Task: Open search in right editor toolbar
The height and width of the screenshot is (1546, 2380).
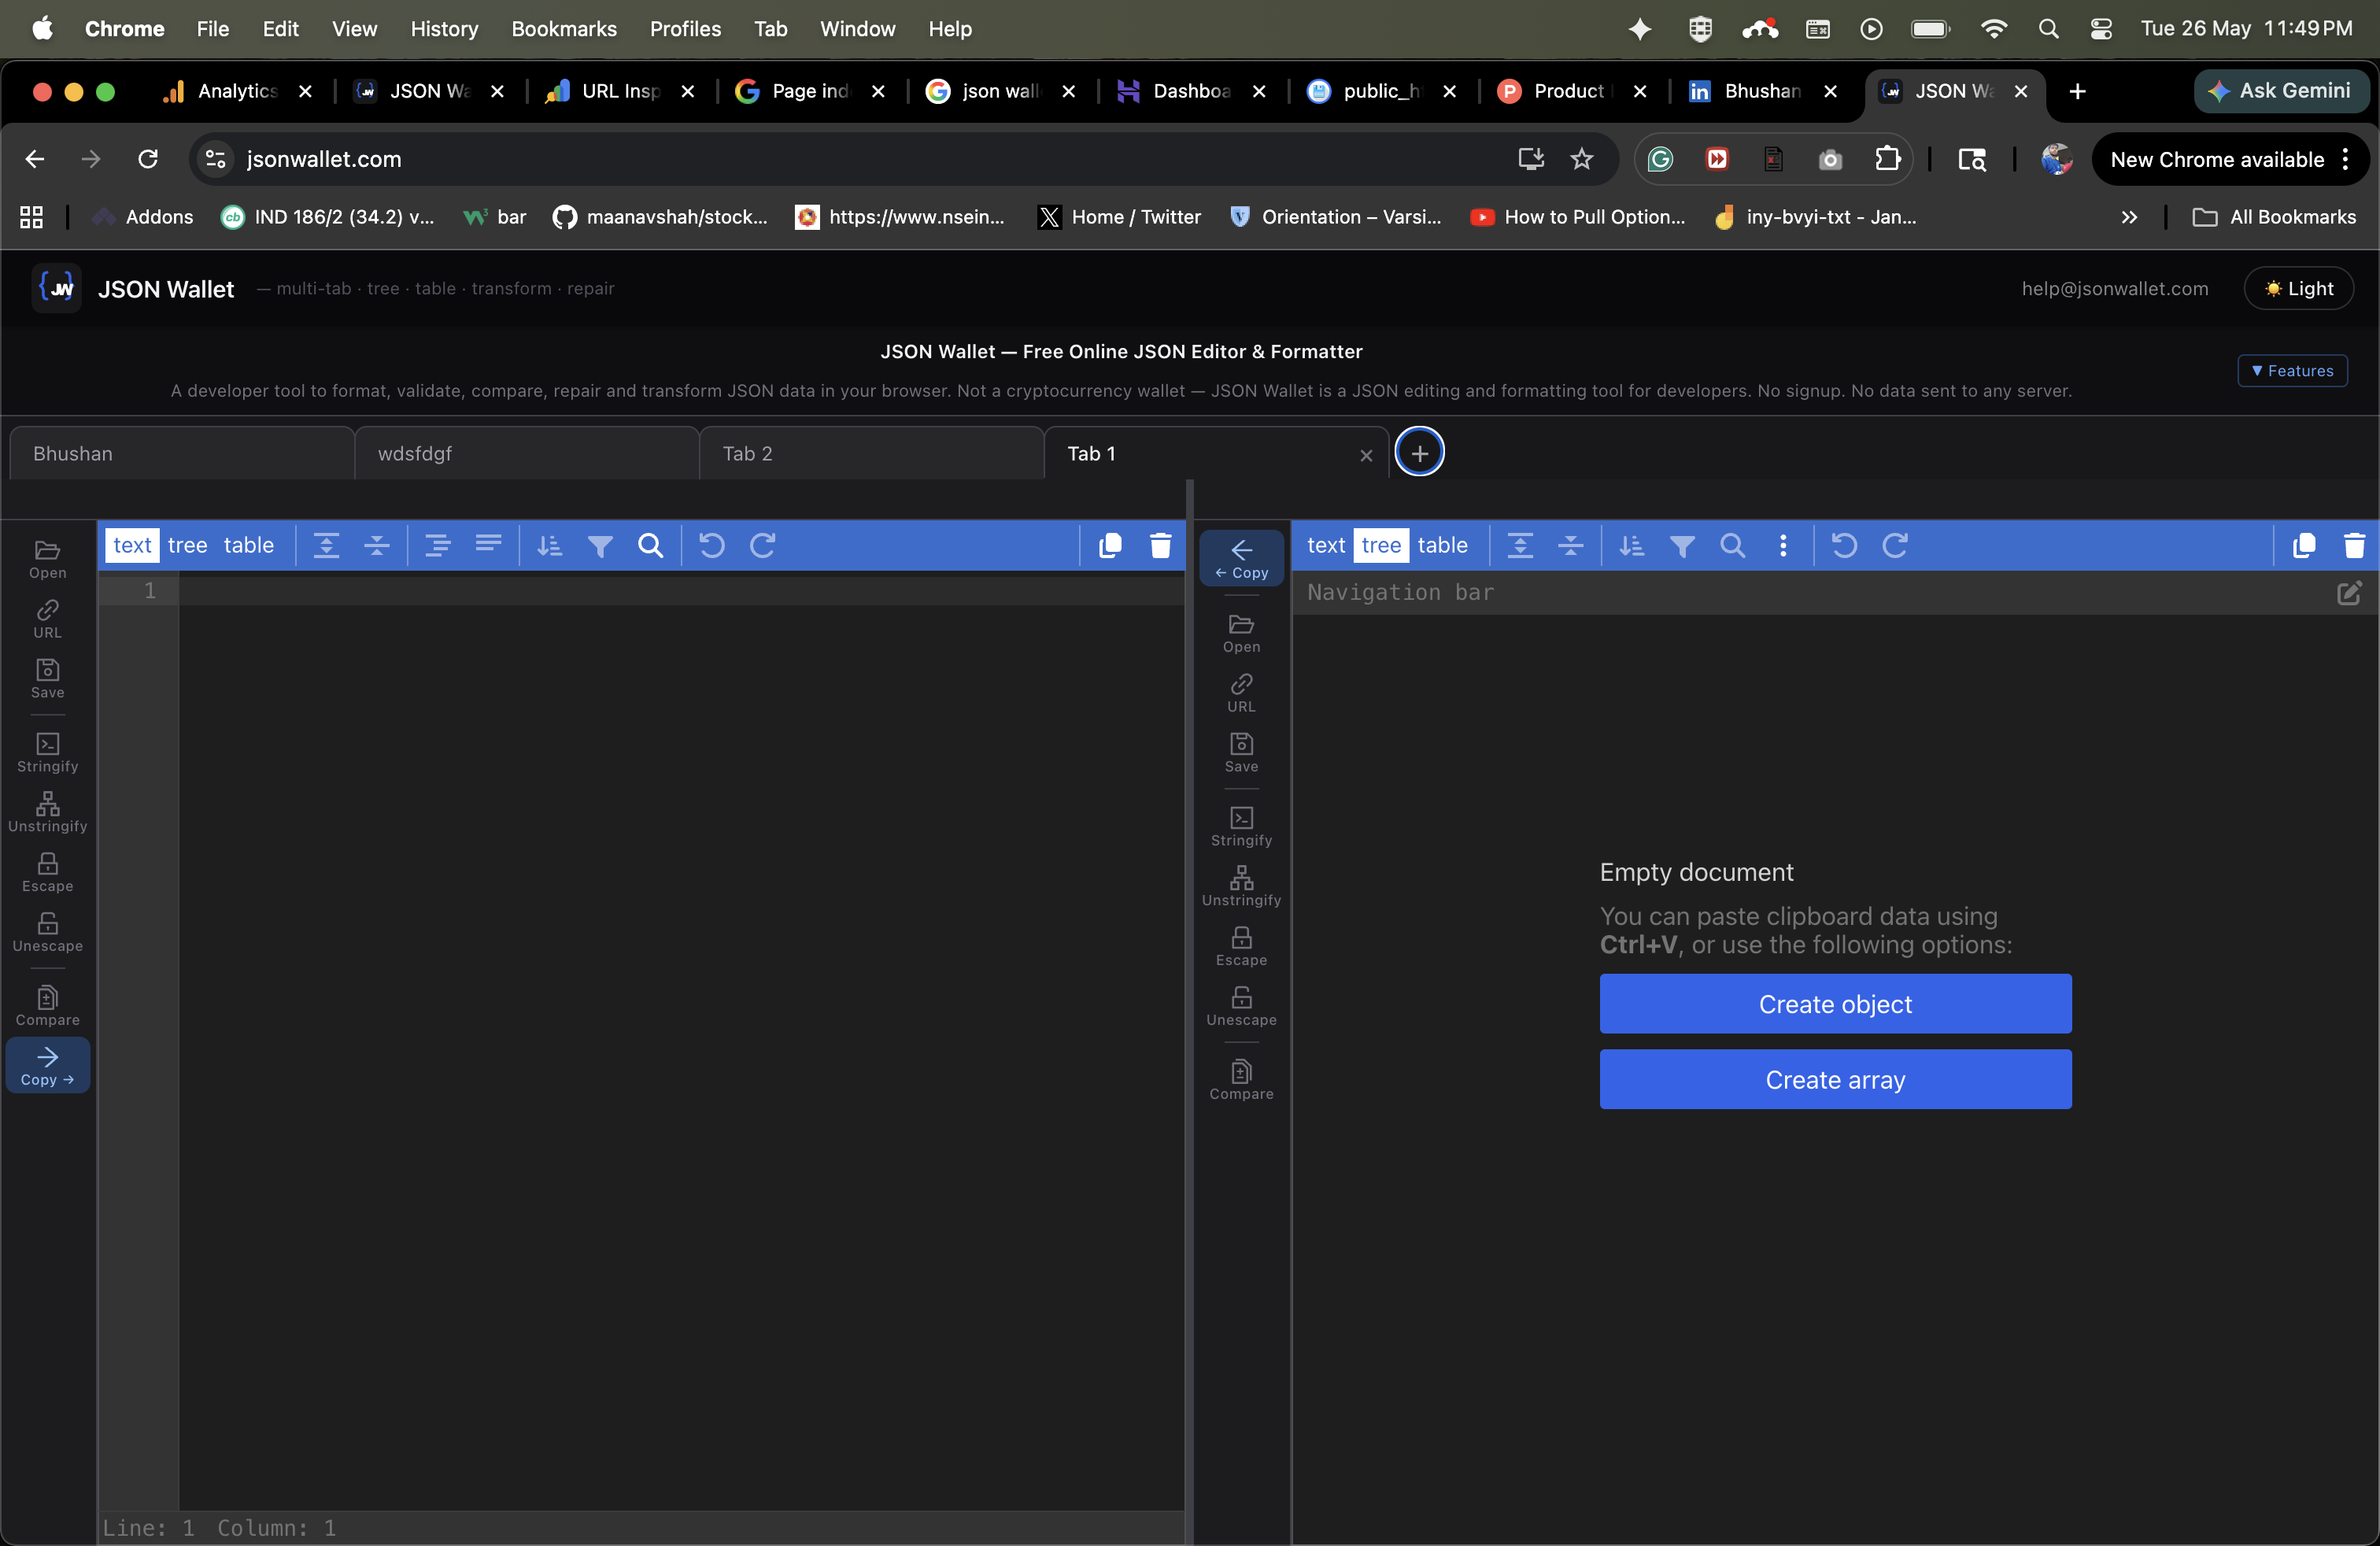Action: [x=1733, y=545]
